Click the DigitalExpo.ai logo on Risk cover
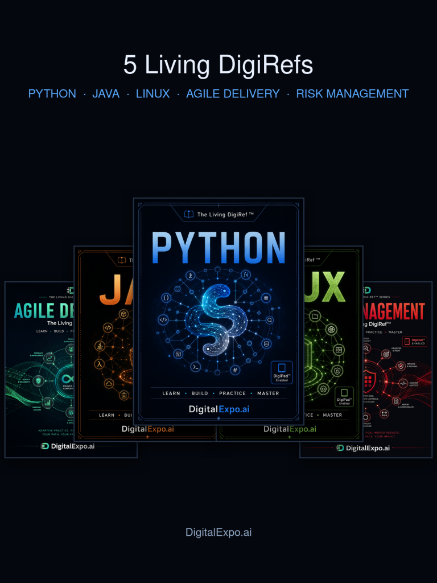This screenshot has width=437, height=583. [362, 448]
